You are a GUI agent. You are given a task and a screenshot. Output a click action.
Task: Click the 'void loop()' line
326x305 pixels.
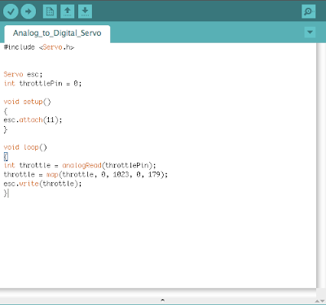(x=25, y=147)
